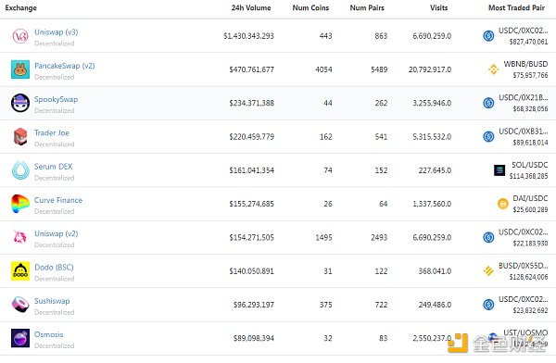Click the Serum DEX droplet logo
Screen dimensions: 556x363
pyautogui.click(x=20, y=170)
